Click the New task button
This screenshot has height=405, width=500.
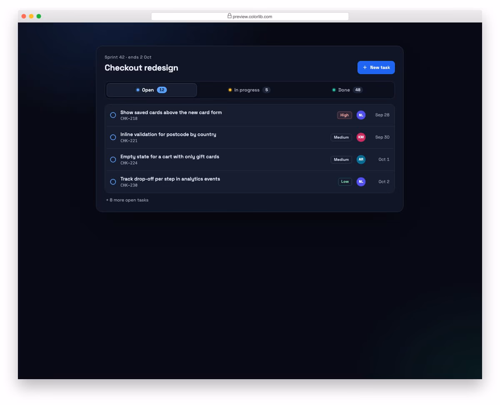[376, 67]
